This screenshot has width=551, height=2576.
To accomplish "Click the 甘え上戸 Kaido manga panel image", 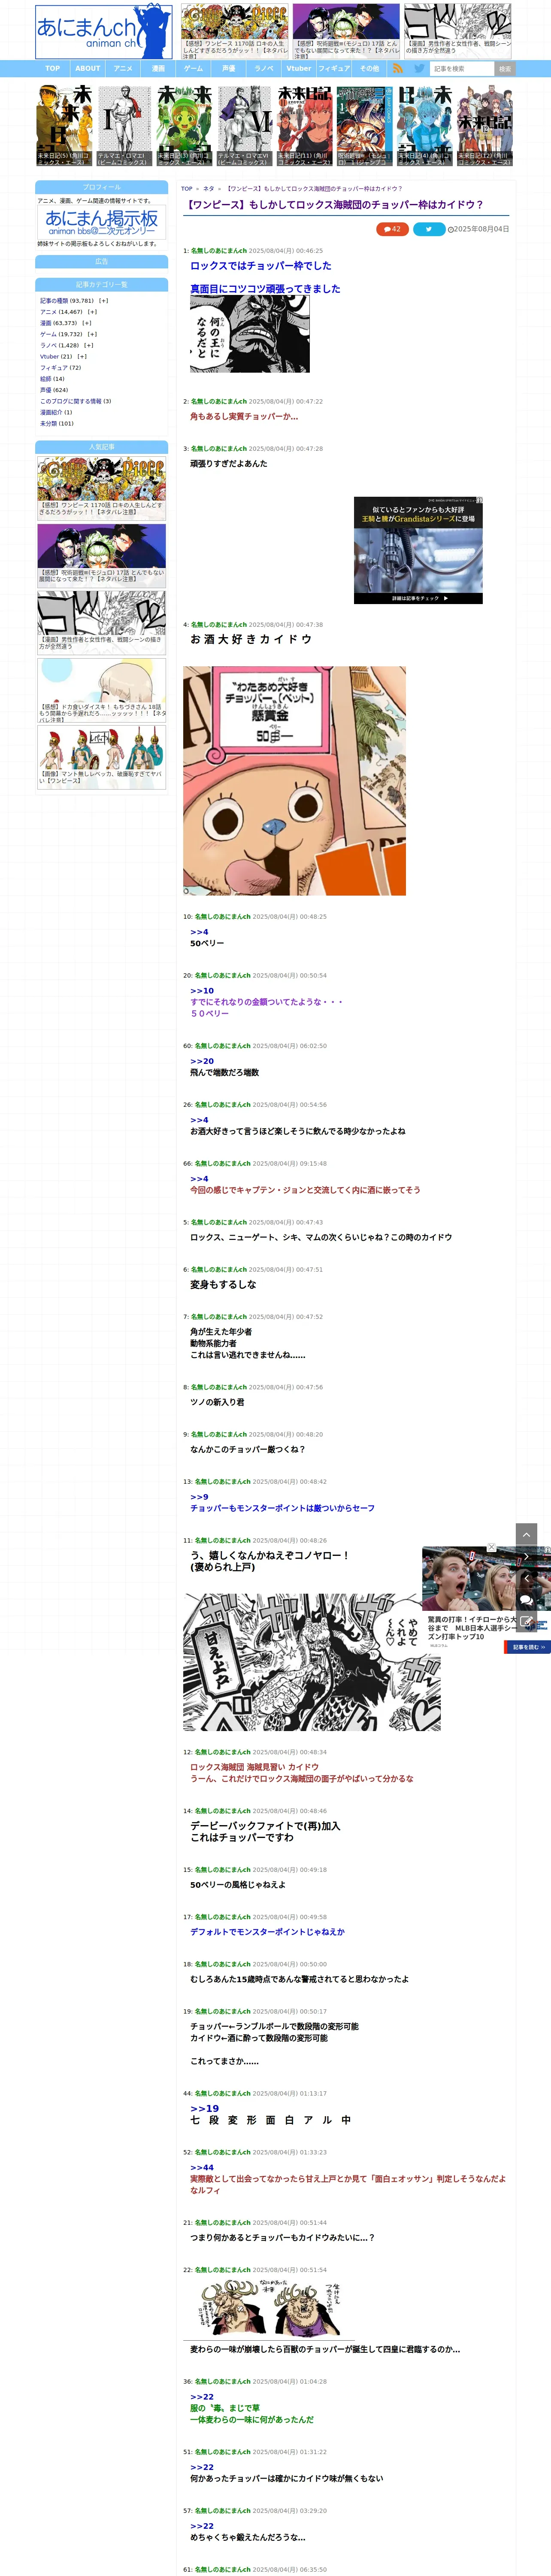I will pos(312,1662).
